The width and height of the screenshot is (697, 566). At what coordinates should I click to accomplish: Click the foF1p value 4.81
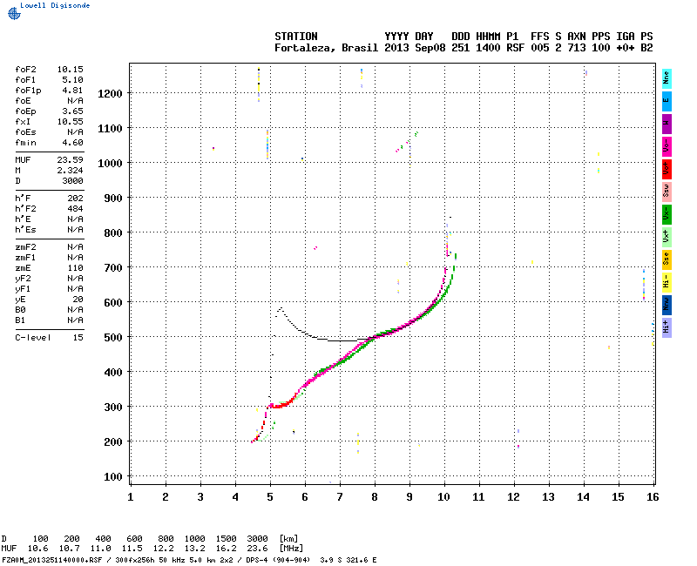(72, 91)
